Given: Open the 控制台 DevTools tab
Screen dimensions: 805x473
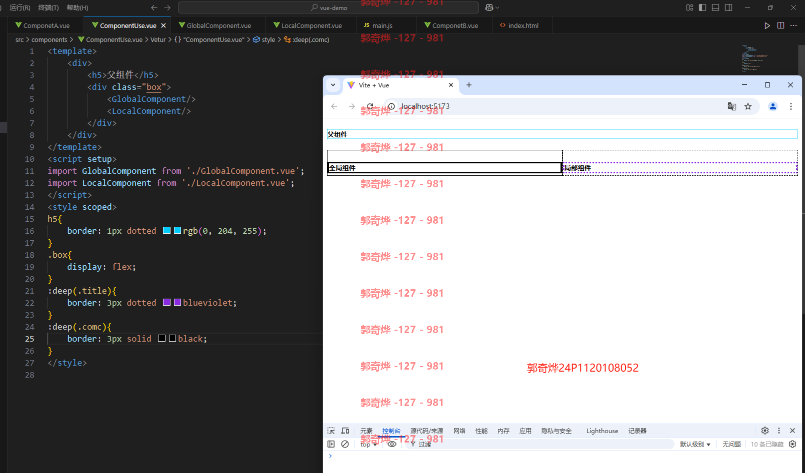Looking at the screenshot, I should [391, 431].
